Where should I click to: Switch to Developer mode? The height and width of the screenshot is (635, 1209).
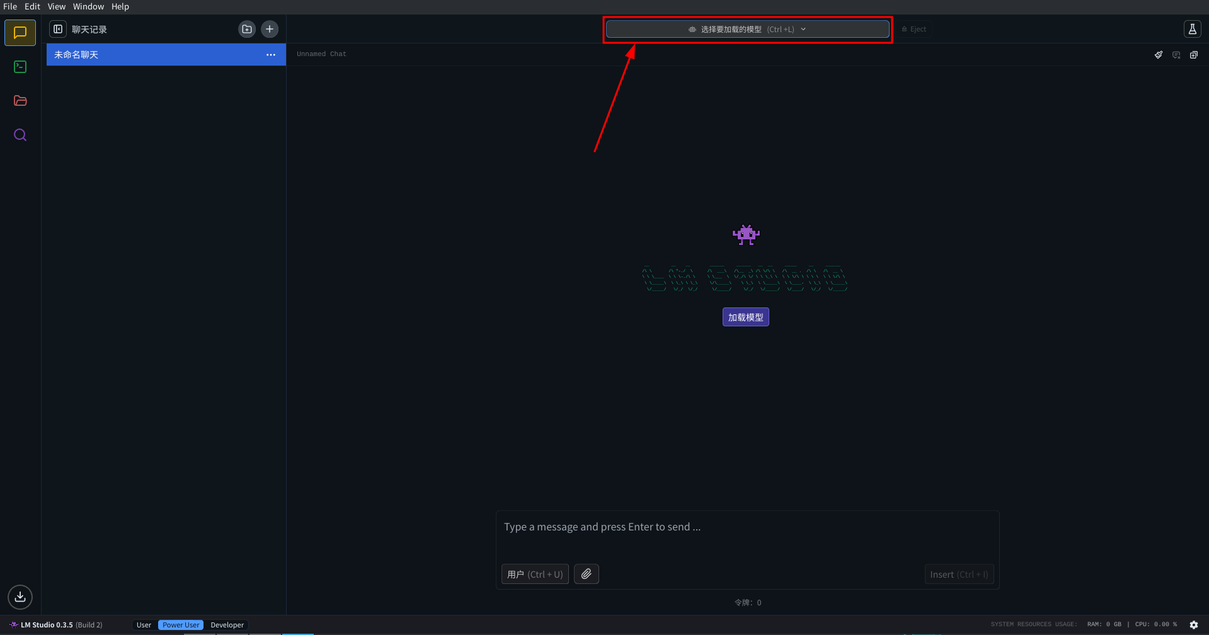(227, 625)
